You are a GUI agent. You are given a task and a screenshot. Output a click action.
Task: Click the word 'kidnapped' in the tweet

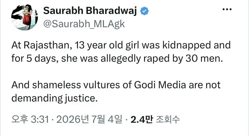click(187, 45)
